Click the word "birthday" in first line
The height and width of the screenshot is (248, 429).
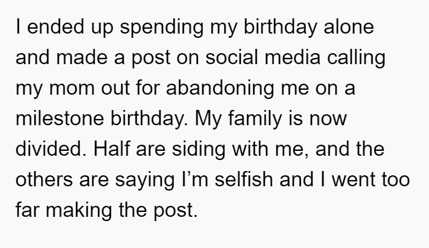[280, 28]
